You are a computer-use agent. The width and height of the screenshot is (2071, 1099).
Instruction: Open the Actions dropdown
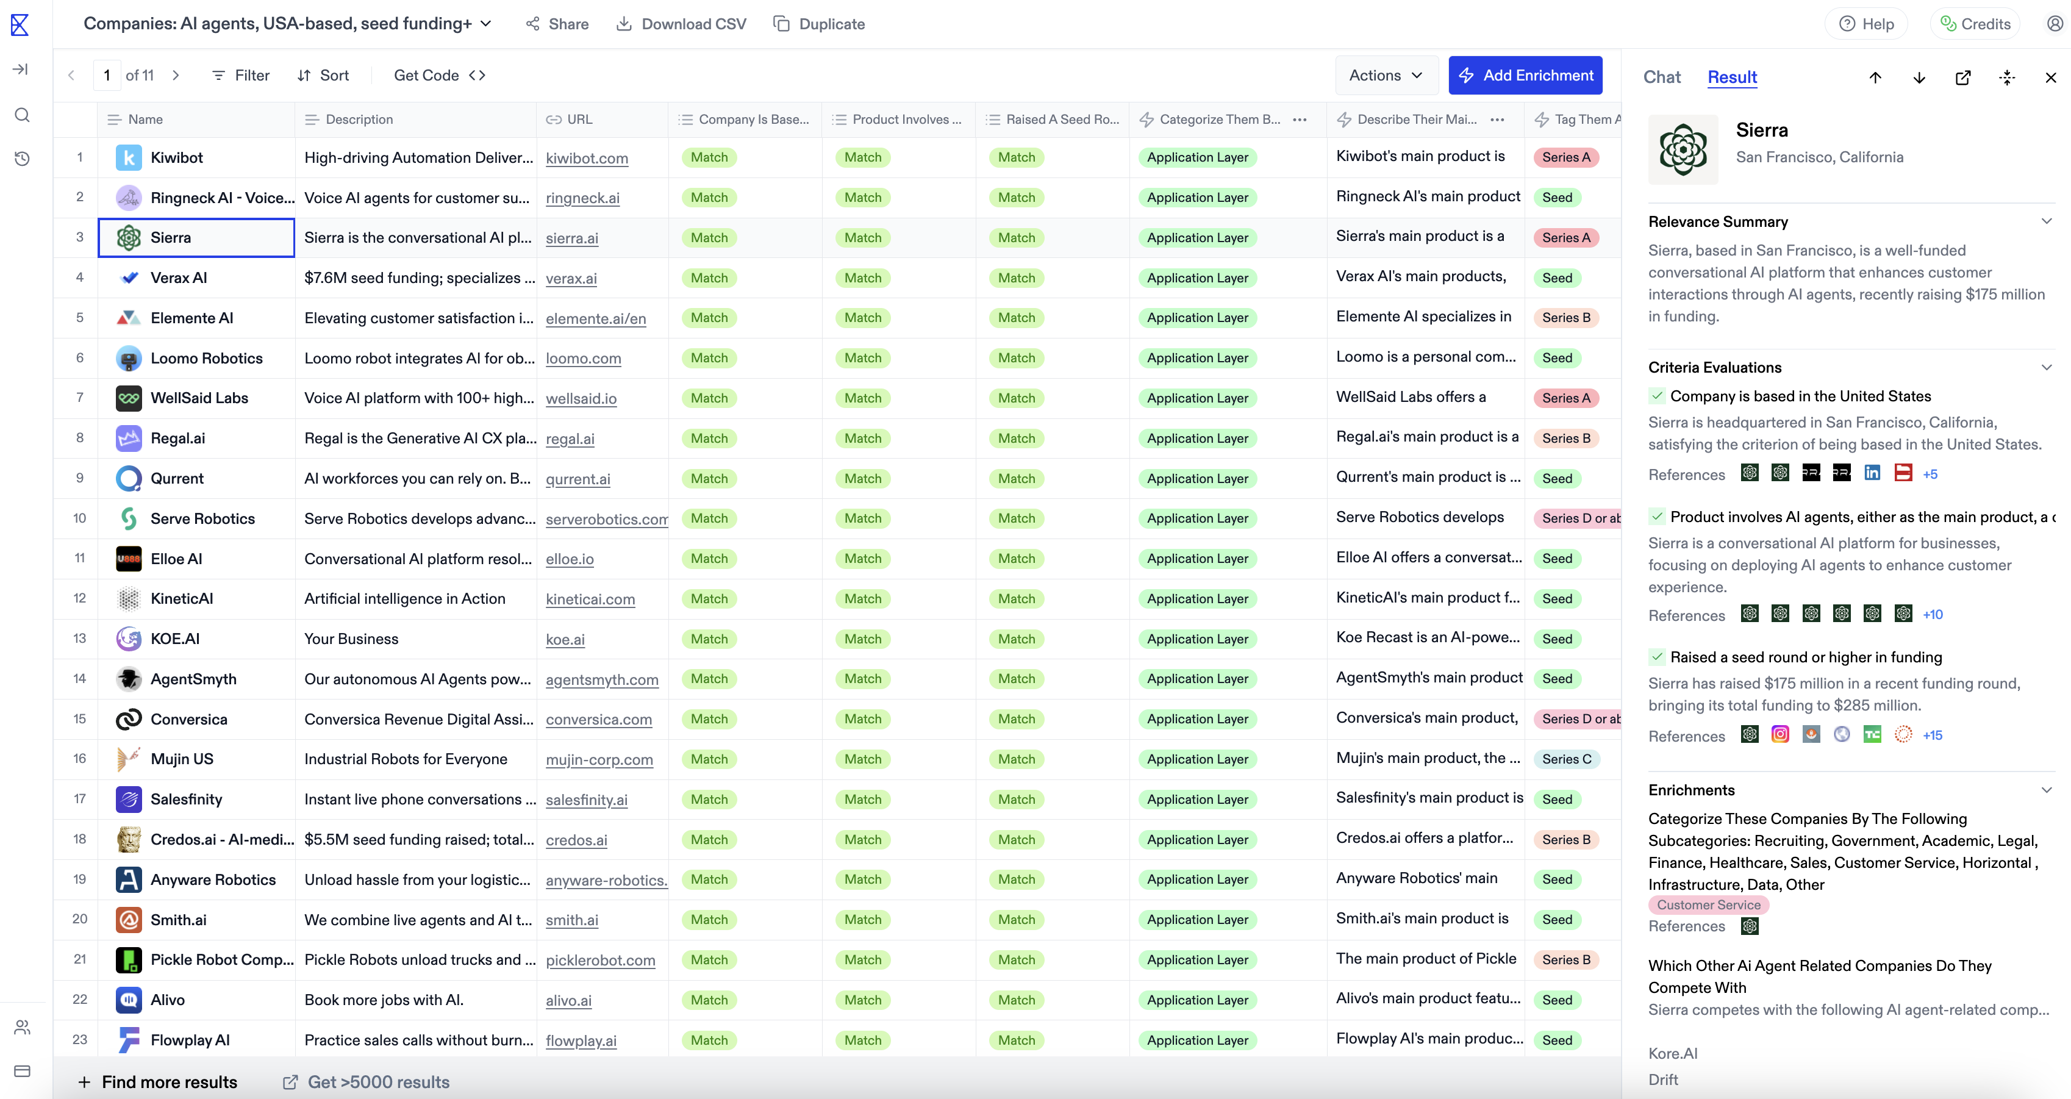[x=1385, y=75]
